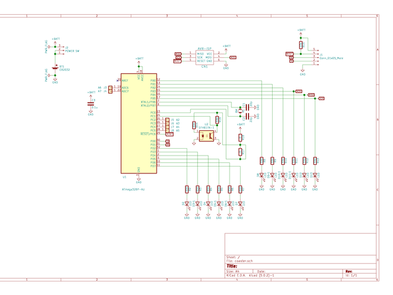Select the SFH617A-1 optocoupler U2
The height and width of the screenshot is (295, 393).
tap(206, 136)
